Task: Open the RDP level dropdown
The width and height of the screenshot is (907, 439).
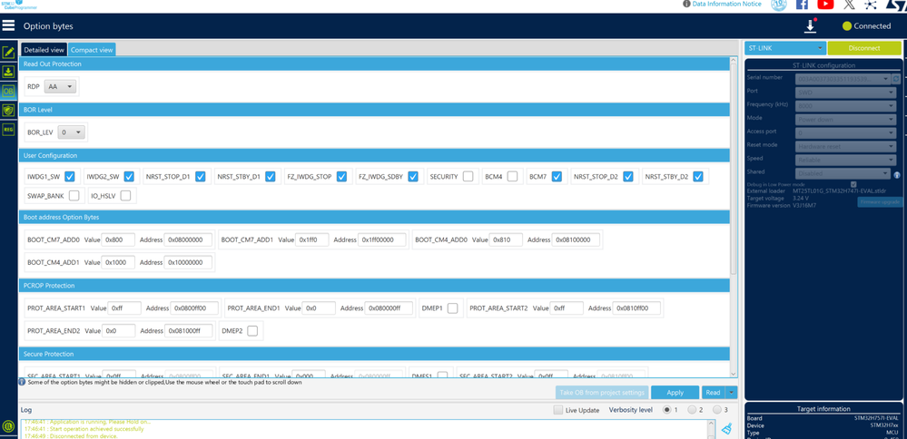Action: [x=61, y=86]
